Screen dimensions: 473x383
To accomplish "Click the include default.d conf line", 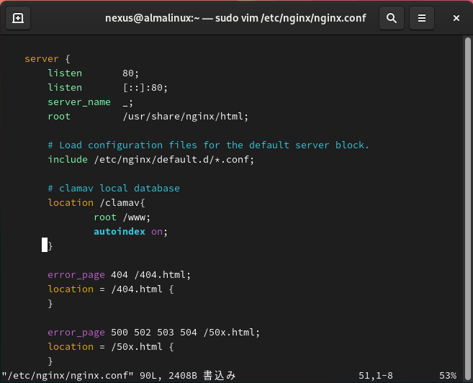I will coord(150,159).
